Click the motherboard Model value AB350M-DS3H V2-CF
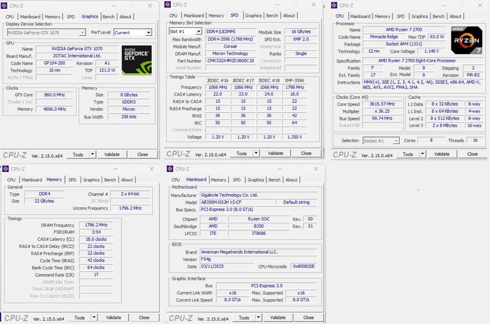Viewport: 490px width, 324px height. 237,202
